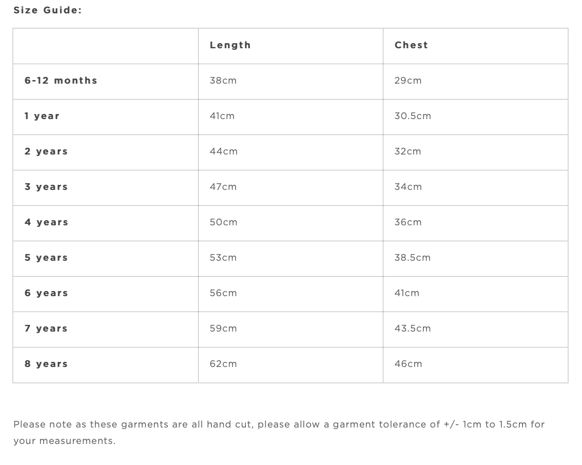Viewport: 582px width, 465px height.
Task: Click the 38.5cm chest measurement
Action: (413, 258)
